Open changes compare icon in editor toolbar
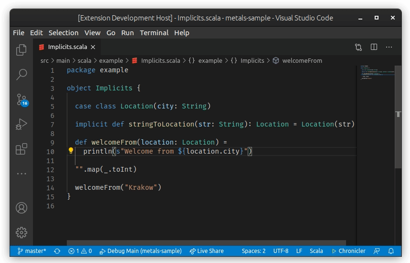This screenshot has width=410, height=263. 358,47
